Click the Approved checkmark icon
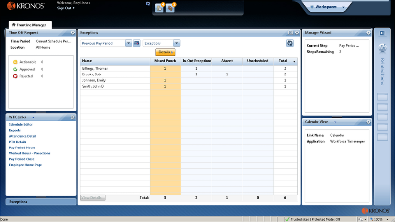Screen dimensions: 395x222 coord(15,69)
